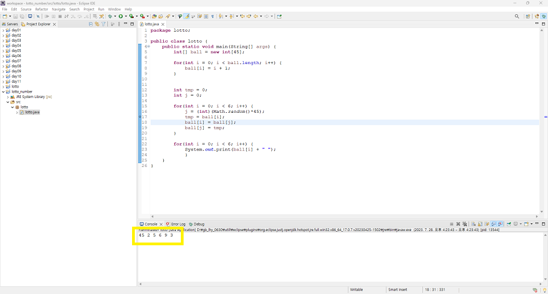Click the Collapse All icon in Project Explorer
548x294 pixels.
(x=90, y=24)
